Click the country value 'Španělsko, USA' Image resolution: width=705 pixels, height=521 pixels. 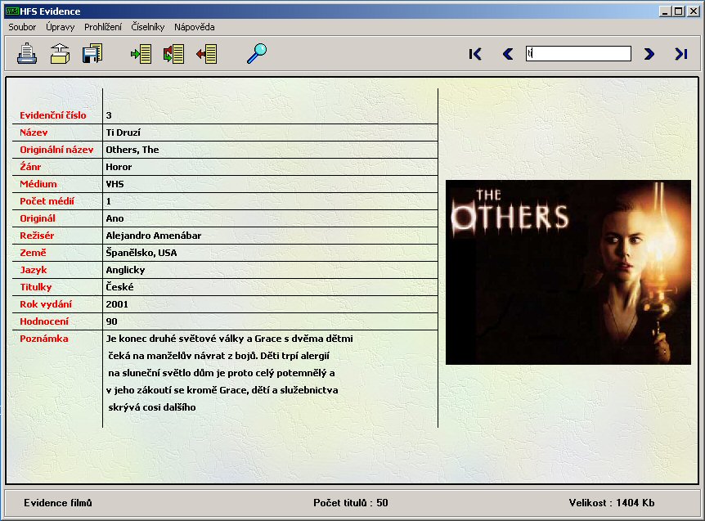click(x=141, y=253)
